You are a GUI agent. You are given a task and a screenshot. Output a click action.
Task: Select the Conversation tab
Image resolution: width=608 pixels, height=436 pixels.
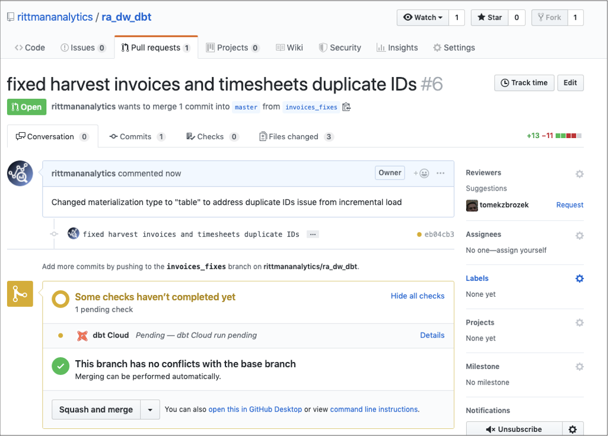point(52,137)
